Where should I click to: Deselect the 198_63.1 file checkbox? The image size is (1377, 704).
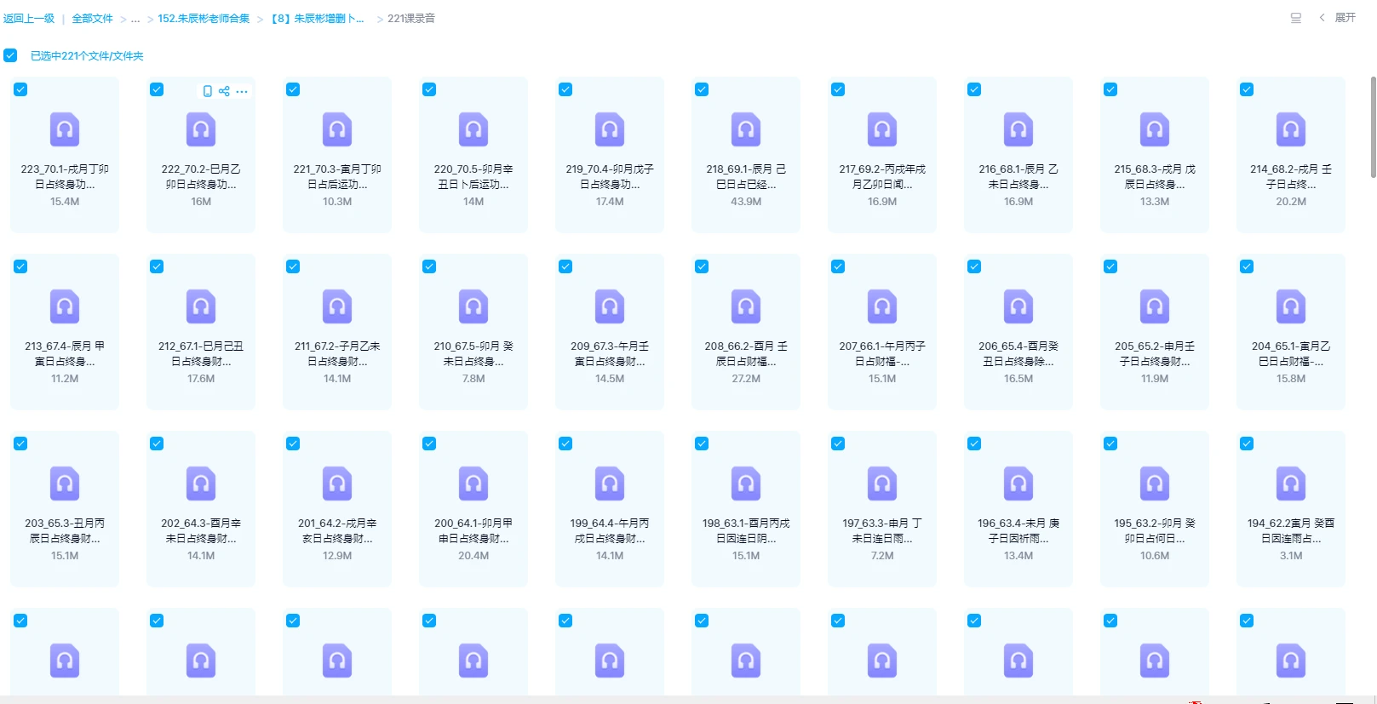702,444
